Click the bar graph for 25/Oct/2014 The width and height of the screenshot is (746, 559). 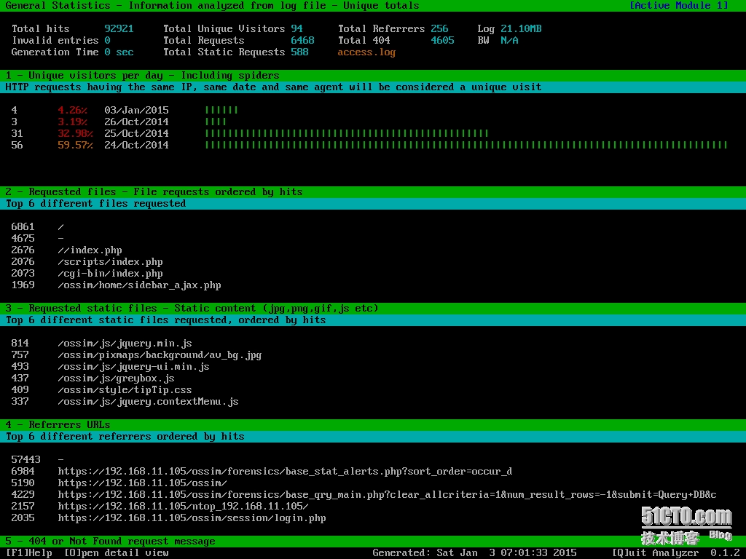click(x=347, y=134)
